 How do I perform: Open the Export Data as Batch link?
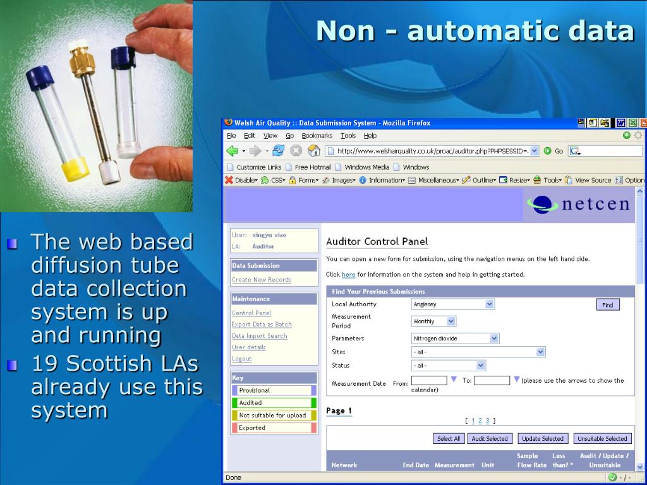(x=262, y=325)
